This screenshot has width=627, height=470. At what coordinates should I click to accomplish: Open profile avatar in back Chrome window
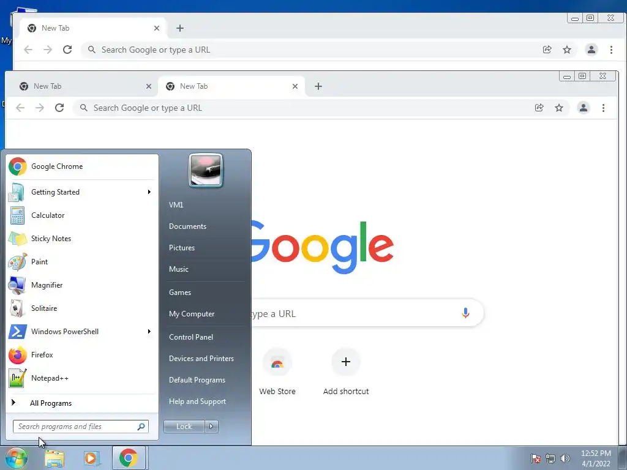(x=591, y=50)
